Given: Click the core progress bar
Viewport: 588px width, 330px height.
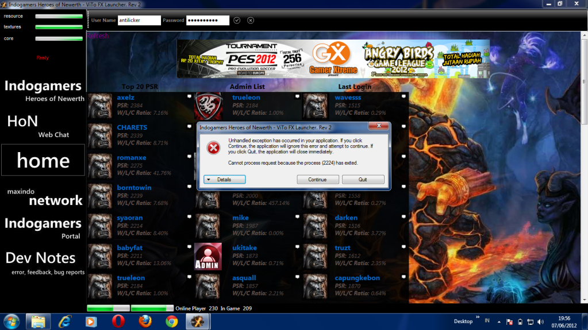Looking at the screenshot, I should [x=59, y=38].
